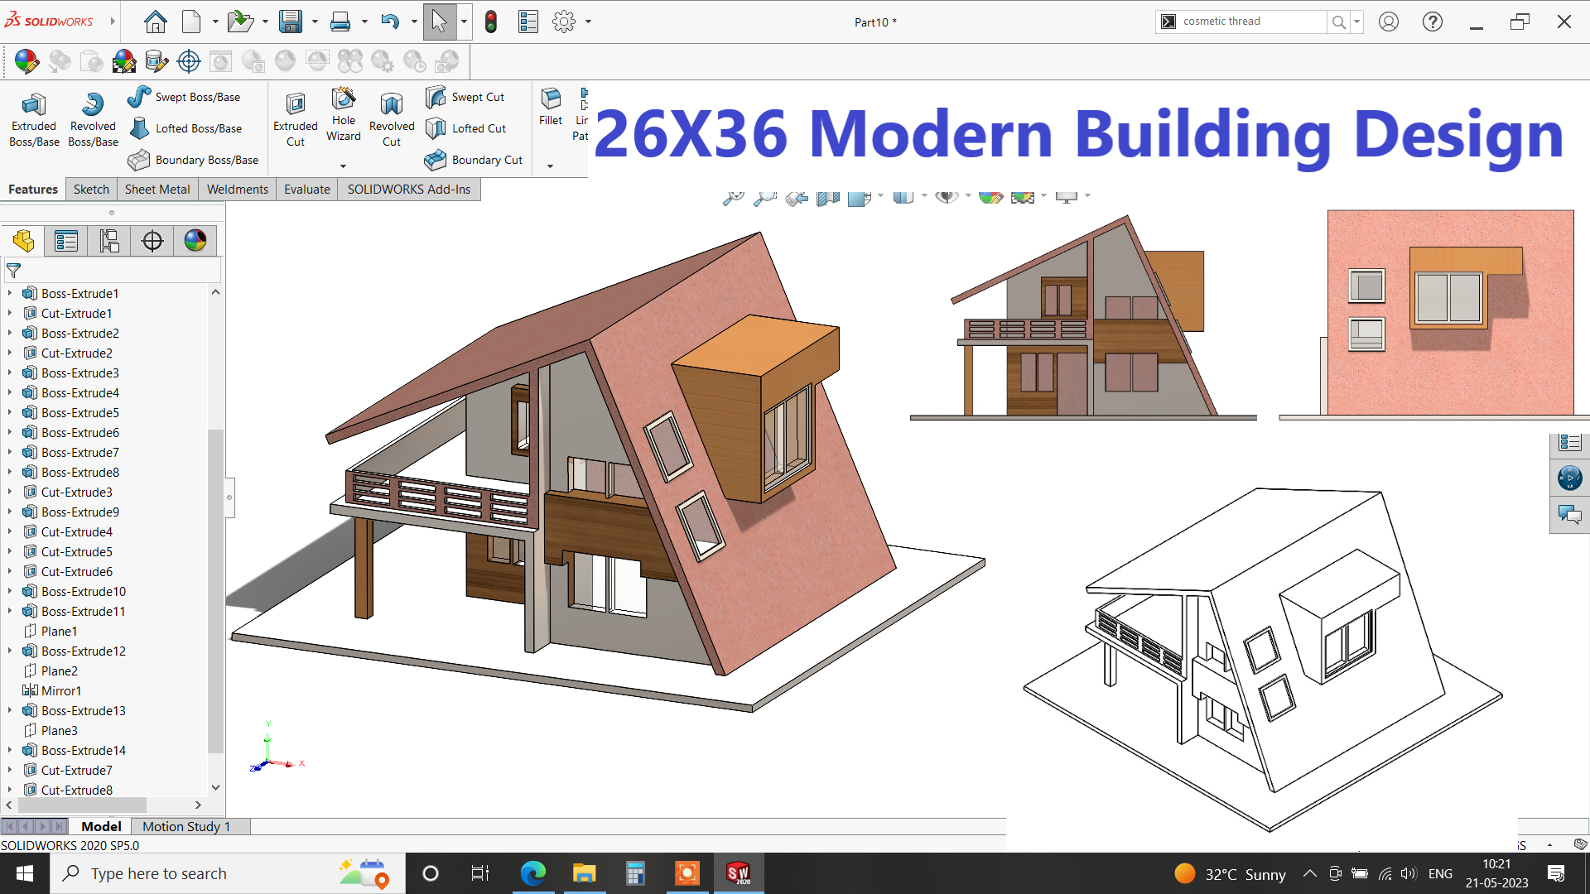This screenshot has height=894, width=1590.
Task: Open the Save button dropdown arrow
Action: click(x=316, y=22)
